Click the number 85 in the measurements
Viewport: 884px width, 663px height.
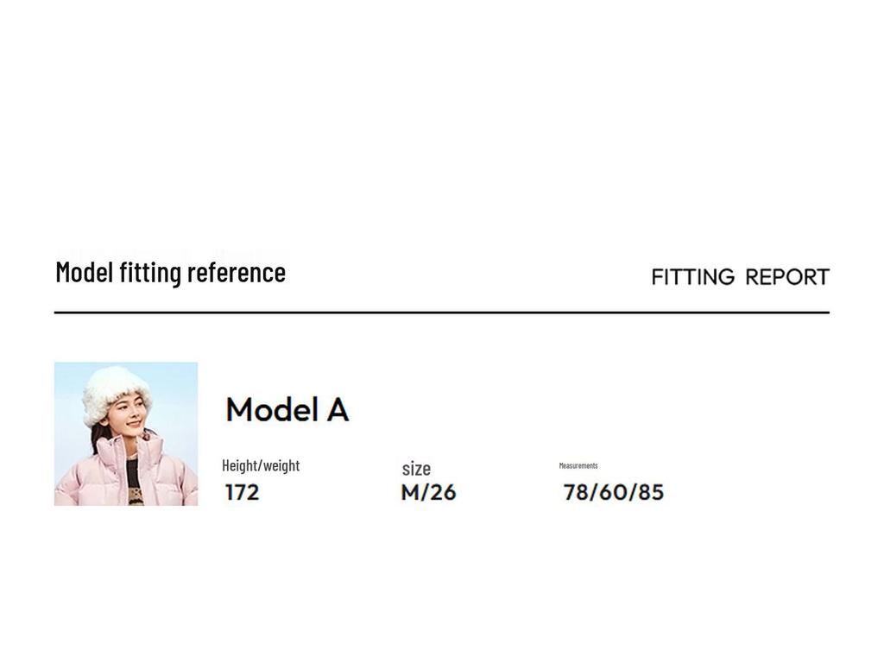[651, 493]
